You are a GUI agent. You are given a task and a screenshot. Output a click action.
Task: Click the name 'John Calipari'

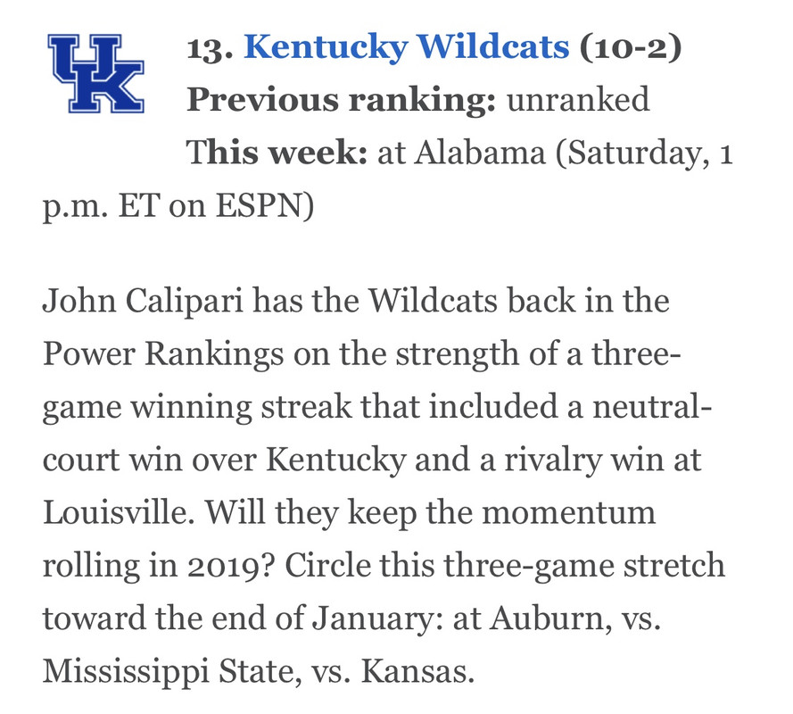[143, 301]
